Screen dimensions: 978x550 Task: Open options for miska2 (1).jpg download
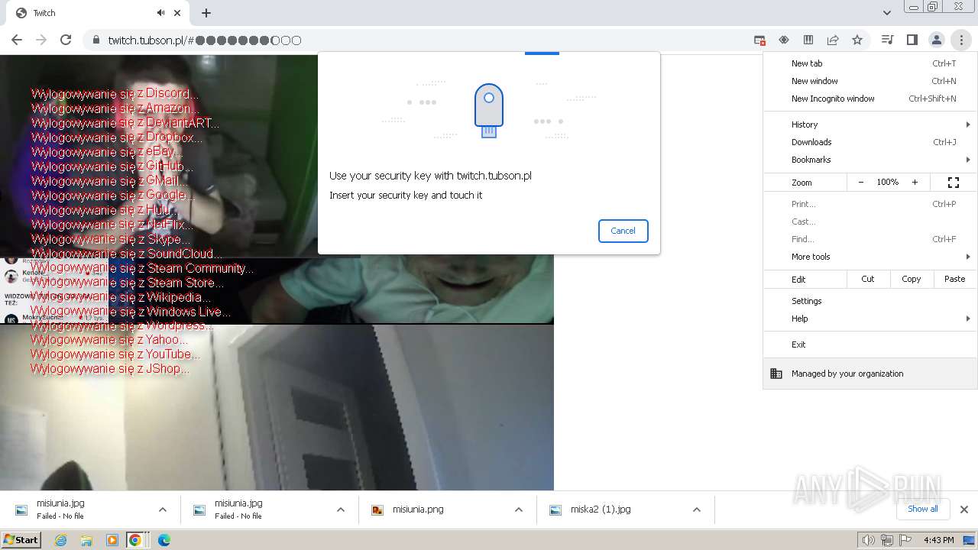click(697, 510)
